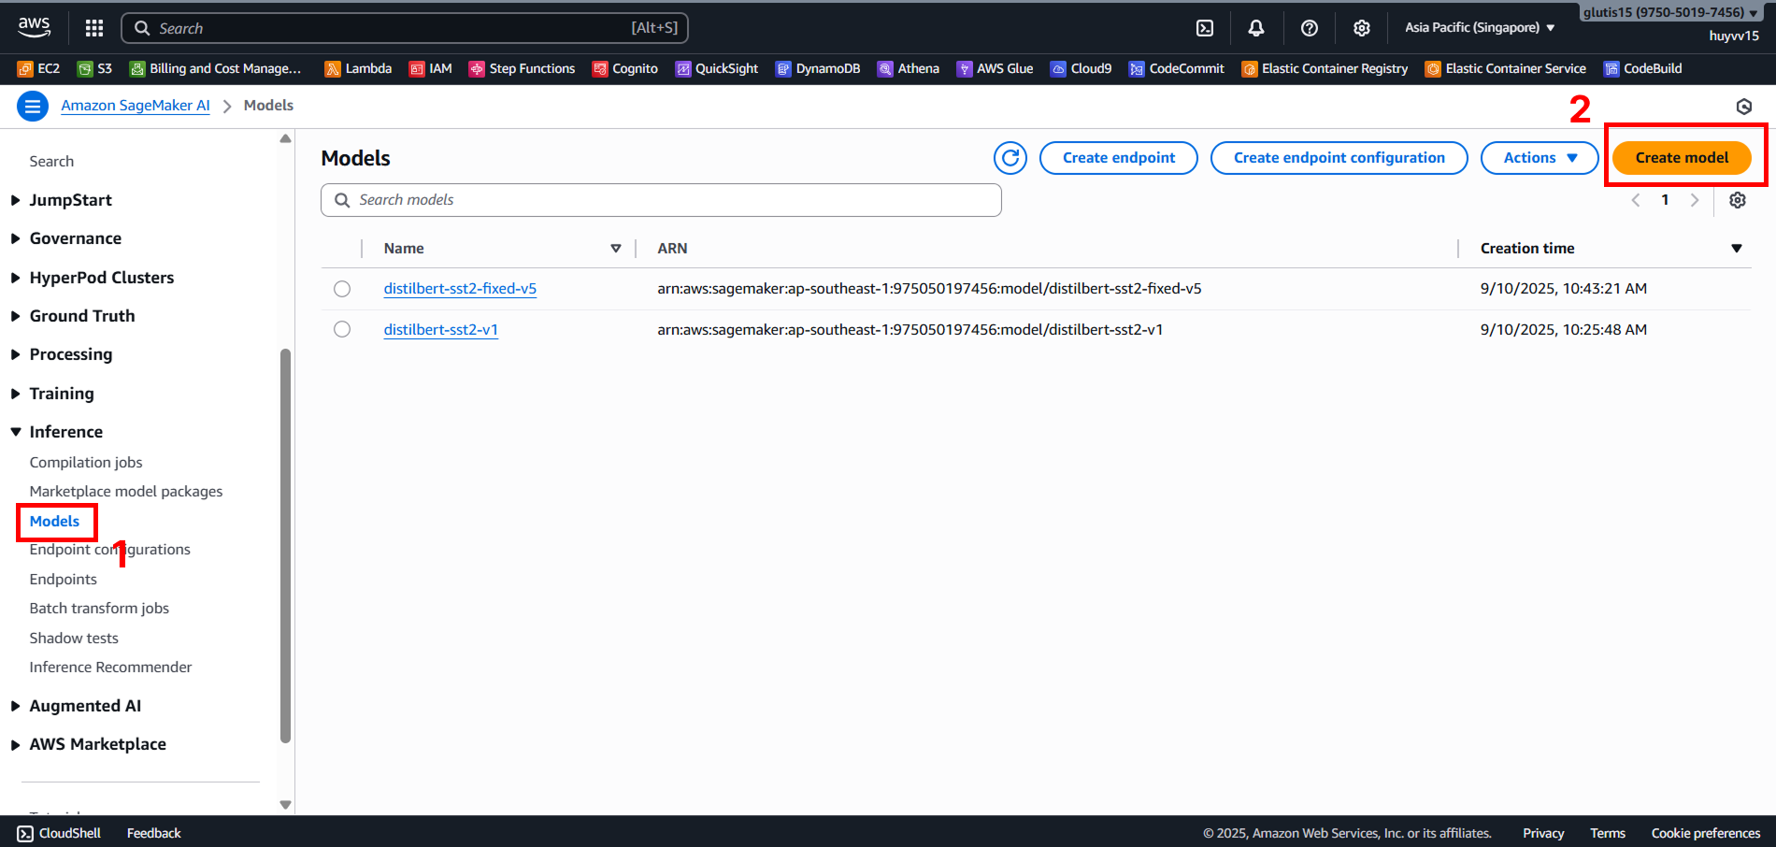Image resolution: width=1776 pixels, height=847 pixels.
Task: Click the Search models input field
Action: pyautogui.click(x=661, y=200)
